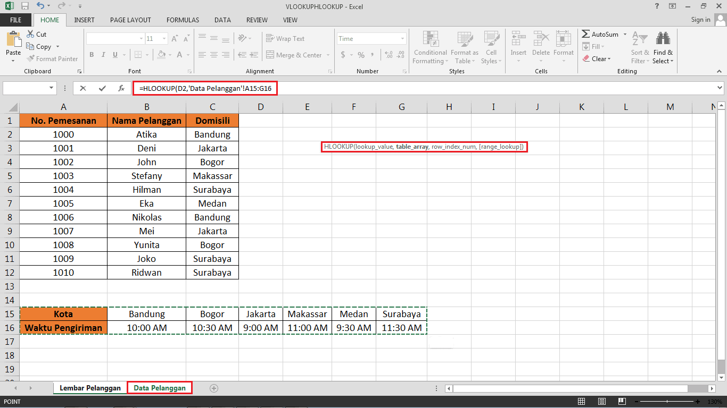The image size is (727, 408).
Task: Click the Percent Style icon
Action: (x=361, y=55)
